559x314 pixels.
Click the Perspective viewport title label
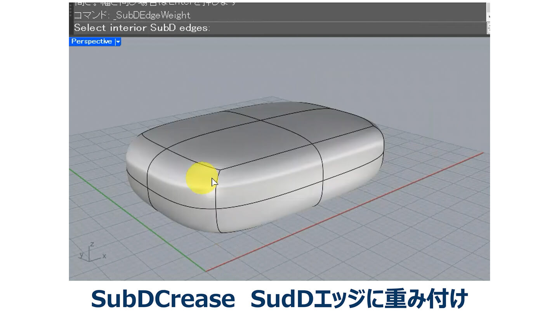[x=92, y=41]
